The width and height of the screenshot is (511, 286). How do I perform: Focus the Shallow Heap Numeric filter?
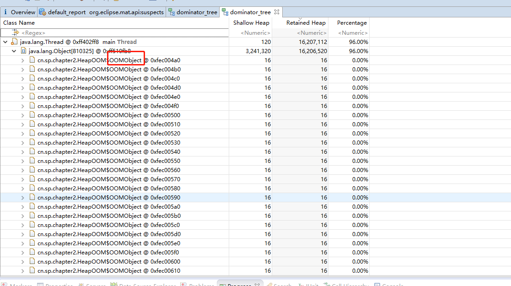(251, 32)
